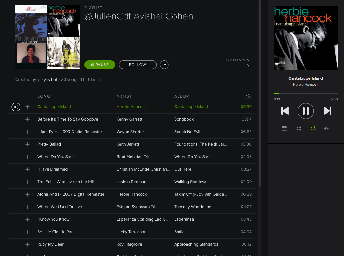Add I Have Dreamed with plus icon
The height and width of the screenshot is (256, 344).
[x=28, y=169]
